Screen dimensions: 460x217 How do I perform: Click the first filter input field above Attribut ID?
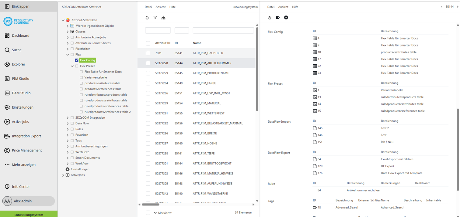coord(158,30)
